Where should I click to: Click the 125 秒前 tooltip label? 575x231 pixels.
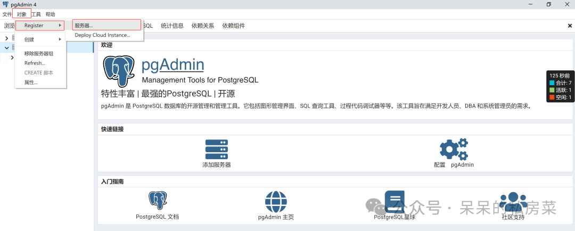point(560,75)
